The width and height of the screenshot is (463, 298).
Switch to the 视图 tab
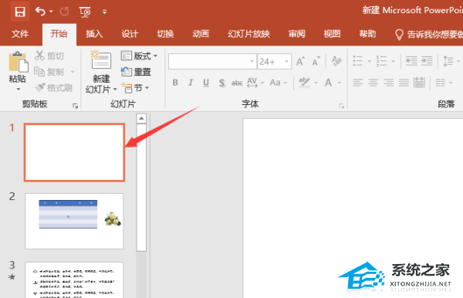tap(332, 34)
